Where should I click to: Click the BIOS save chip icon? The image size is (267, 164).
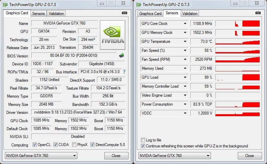pyautogui.click(x=122, y=55)
